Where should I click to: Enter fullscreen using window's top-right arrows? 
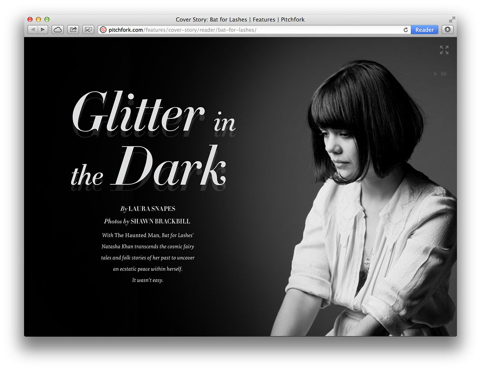click(452, 20)
